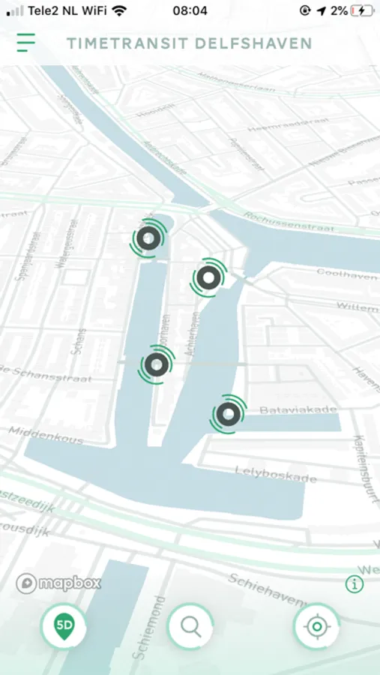Select the marker beside Achterhaven top
Image resolution: width=380 pixels, height=675 pixels.
[x=208, y=277]
